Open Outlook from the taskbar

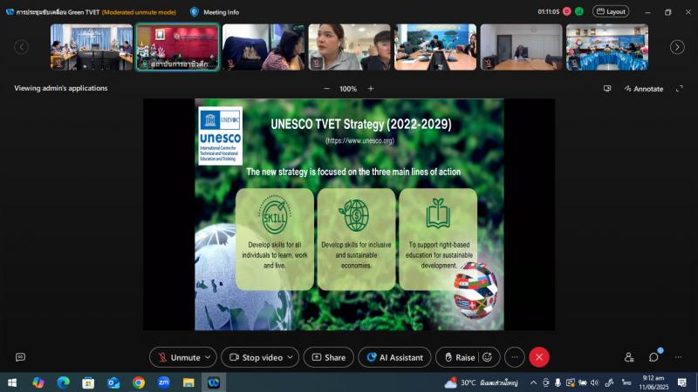tap(113, 382)
